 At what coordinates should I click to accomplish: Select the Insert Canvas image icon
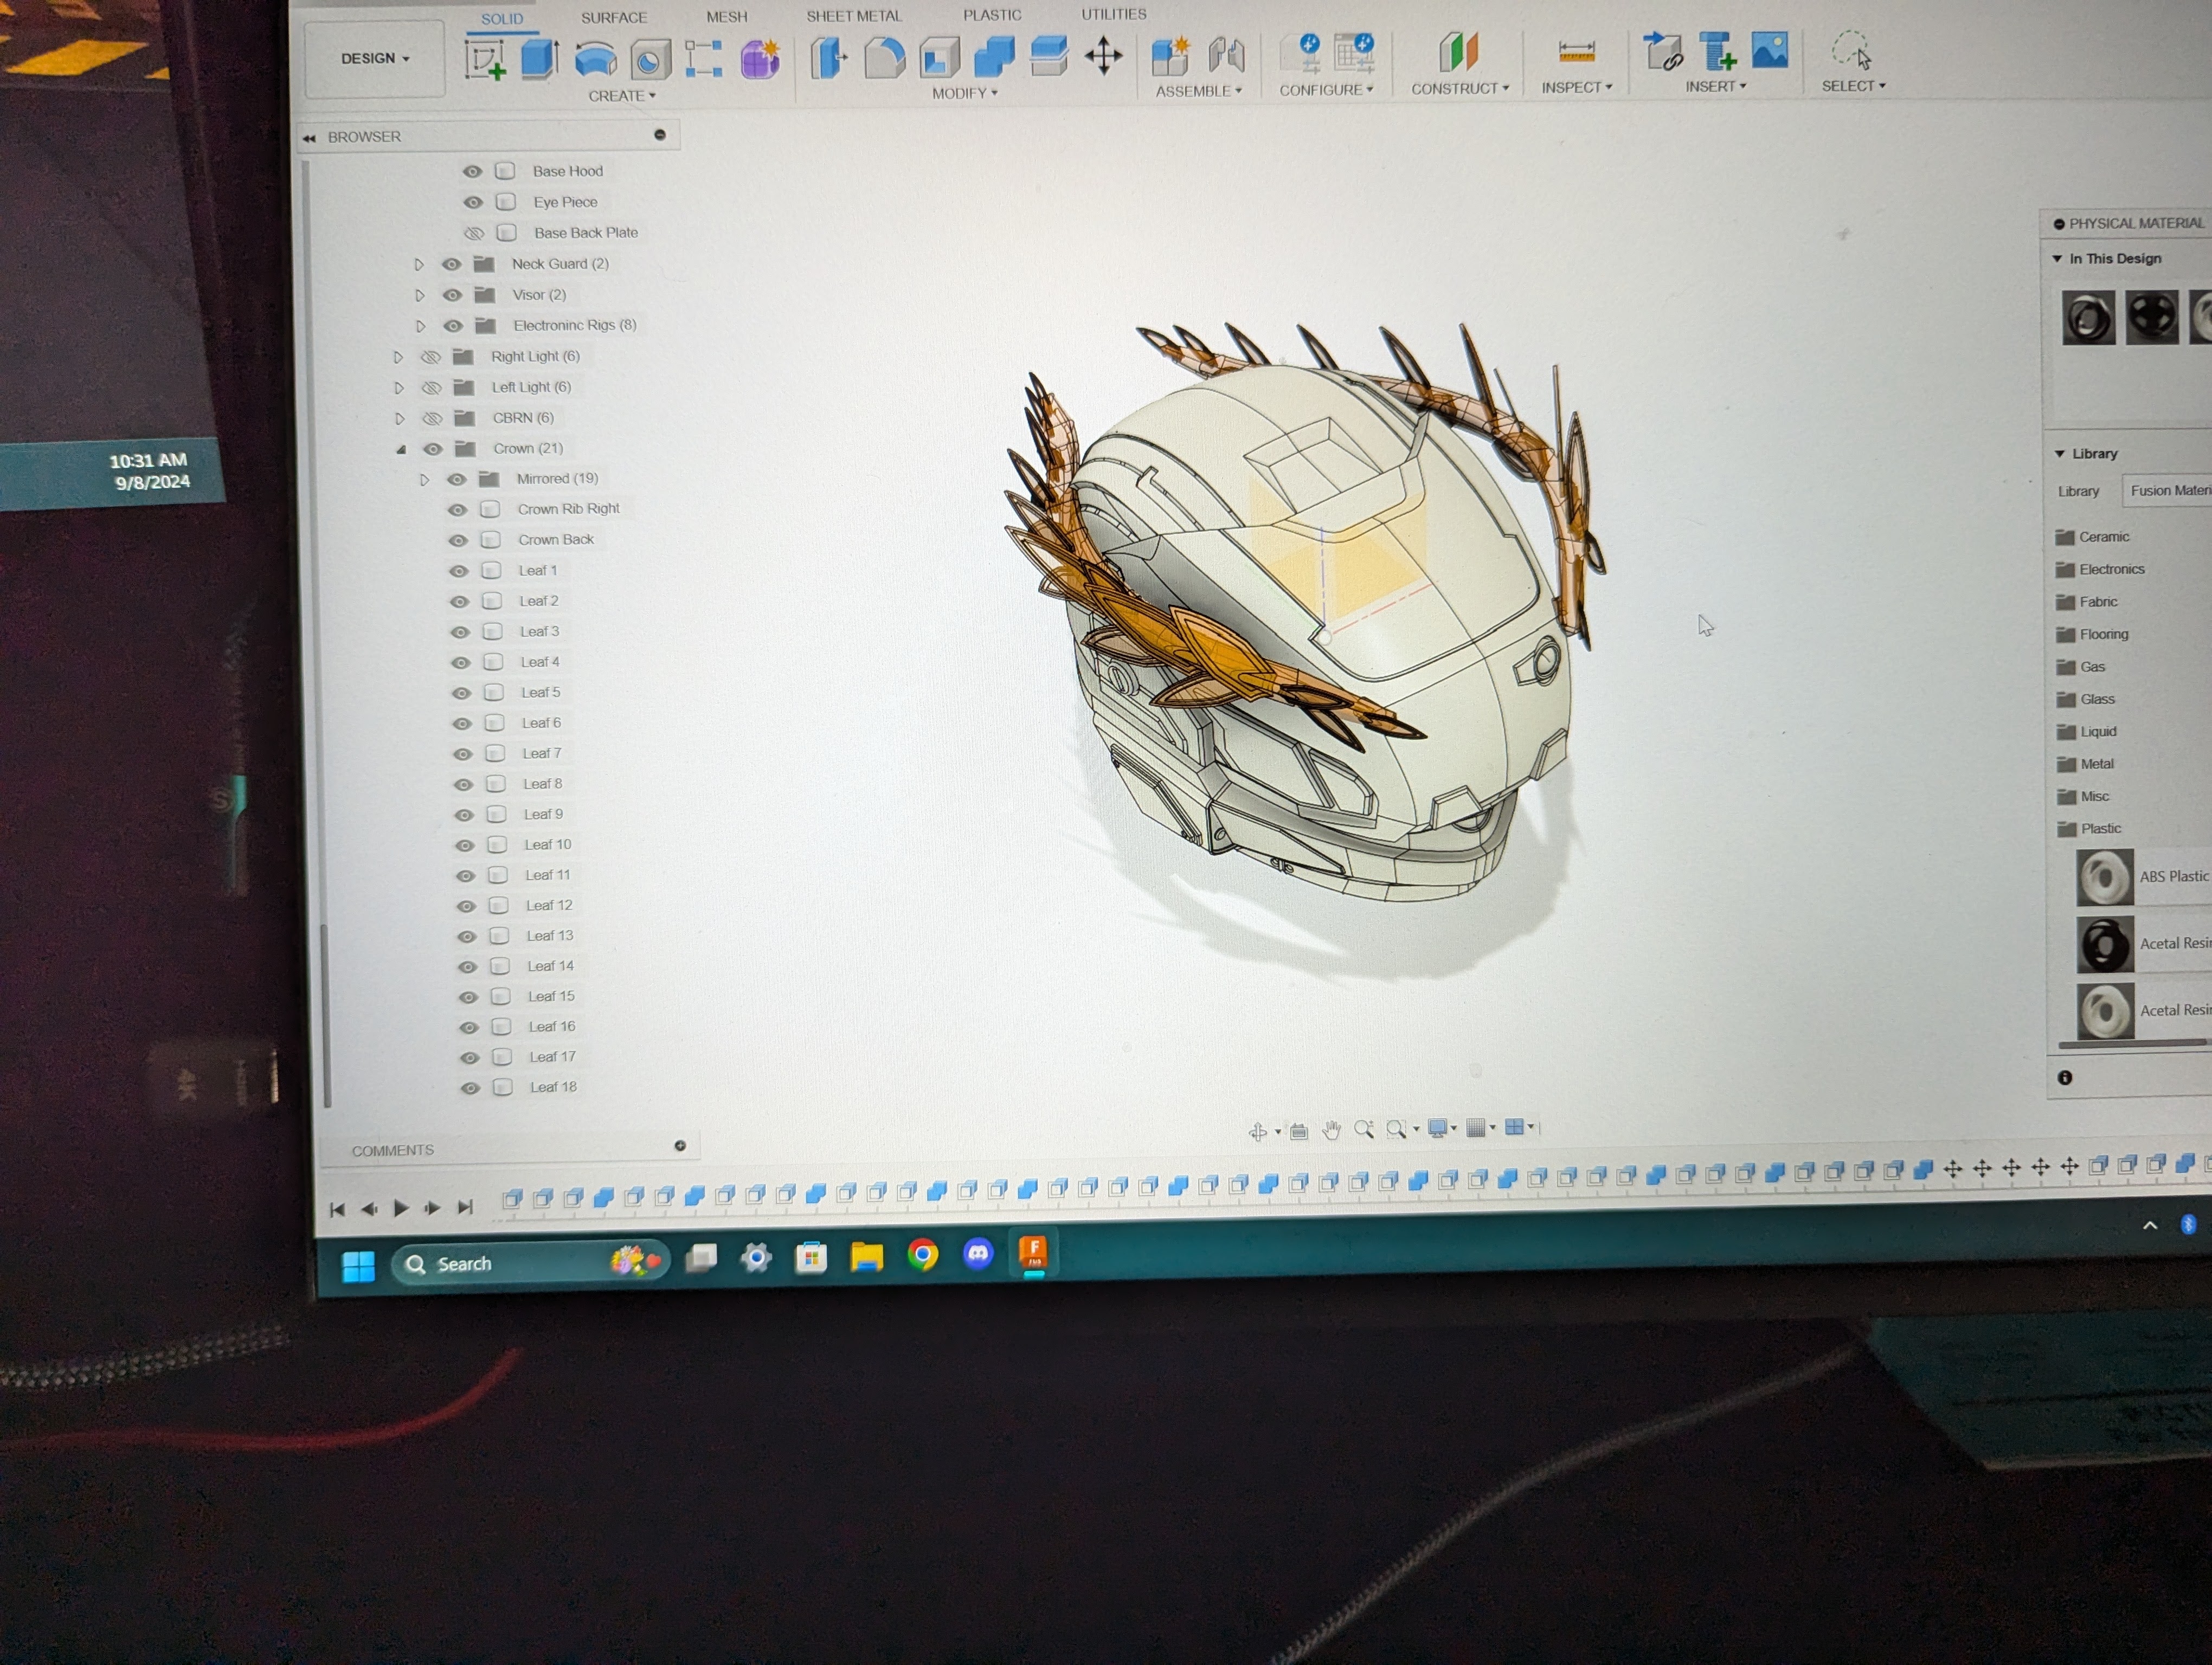[x=1769, y=50]
